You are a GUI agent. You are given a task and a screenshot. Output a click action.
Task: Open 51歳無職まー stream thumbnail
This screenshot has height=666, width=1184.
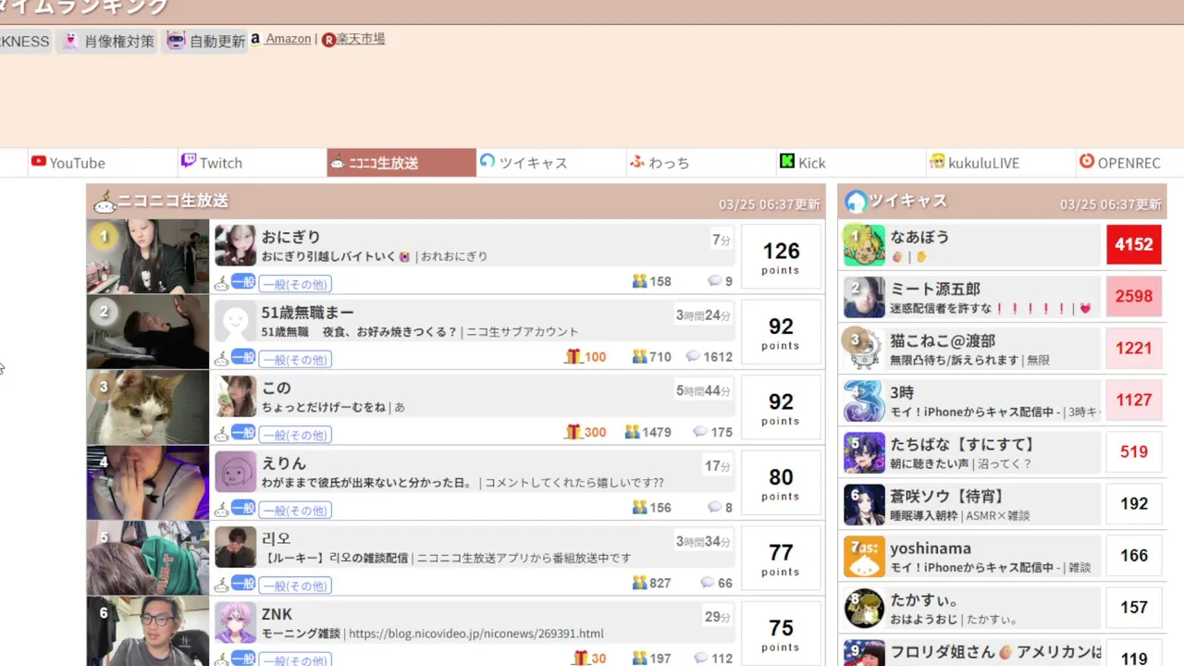[x=148, y=332]
